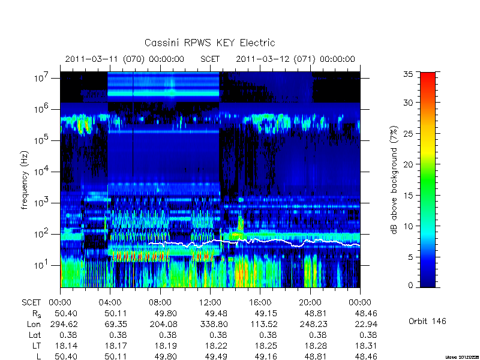Click longitude value "248.23"

[x=313, y=324]
